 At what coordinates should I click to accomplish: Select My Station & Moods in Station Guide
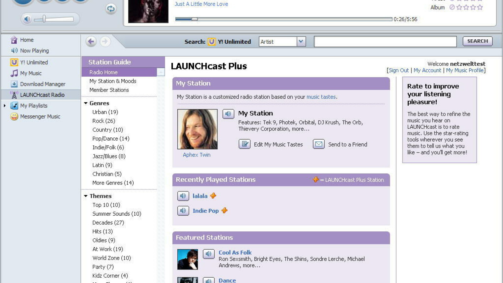click(x=113, y=81)
